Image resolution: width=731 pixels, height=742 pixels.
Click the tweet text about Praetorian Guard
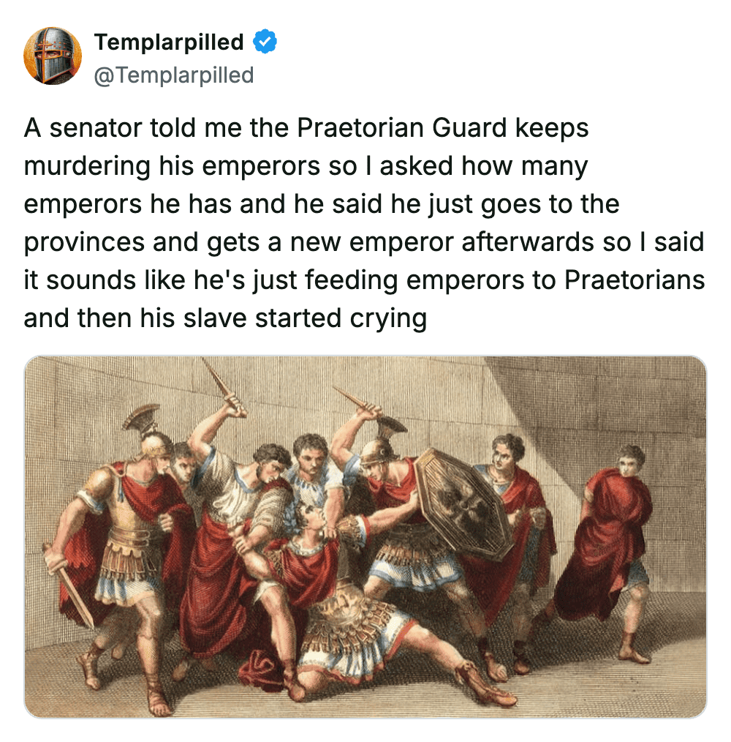point(364,222)
